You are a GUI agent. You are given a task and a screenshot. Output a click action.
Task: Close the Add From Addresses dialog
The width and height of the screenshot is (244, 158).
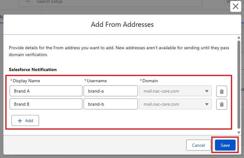[236, 6]
